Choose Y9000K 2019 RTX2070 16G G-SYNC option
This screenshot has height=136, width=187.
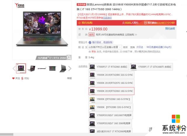coord(111,83)
